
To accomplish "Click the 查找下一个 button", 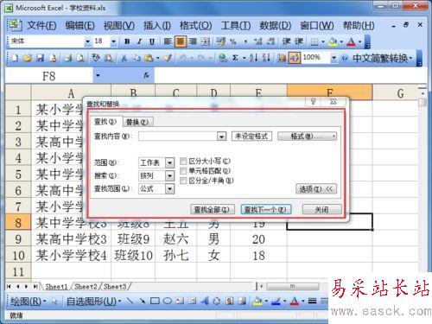I will coord(265,209).
